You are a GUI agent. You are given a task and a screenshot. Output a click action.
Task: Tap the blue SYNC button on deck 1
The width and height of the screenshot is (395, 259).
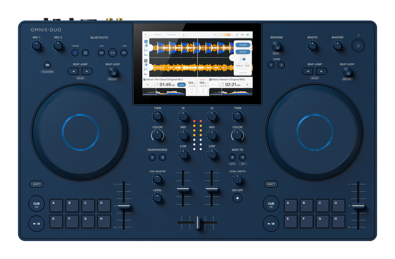tap(181, 85)
